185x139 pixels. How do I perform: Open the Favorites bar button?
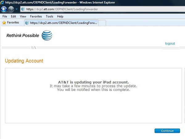coord(11,22)
